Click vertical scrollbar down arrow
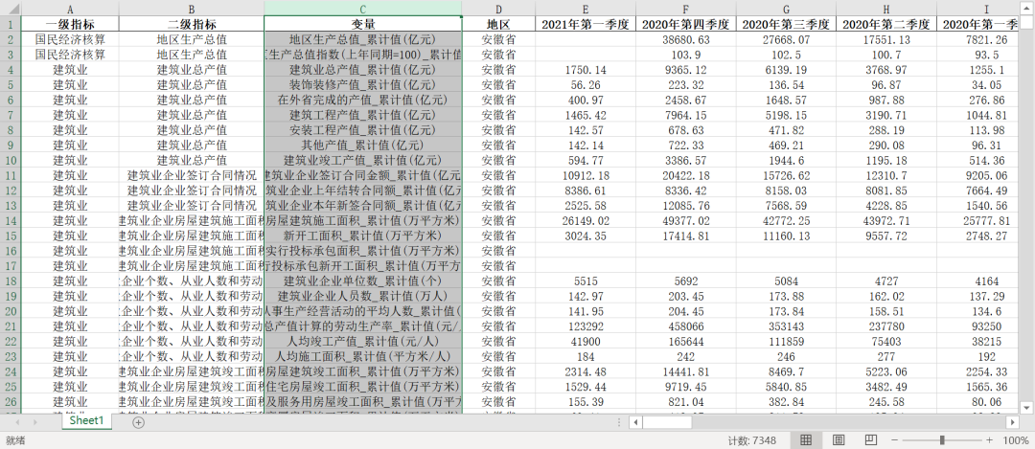 coord(1028,407)
